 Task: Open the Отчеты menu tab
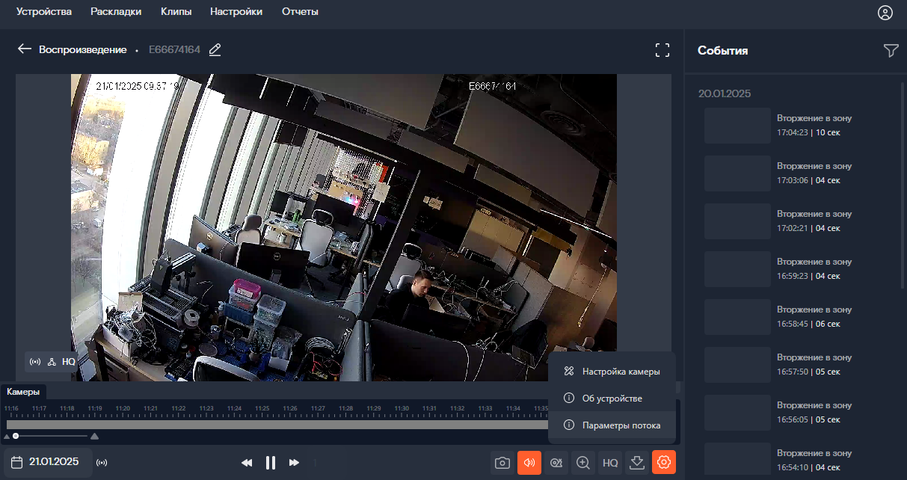[x=300, y=12]
